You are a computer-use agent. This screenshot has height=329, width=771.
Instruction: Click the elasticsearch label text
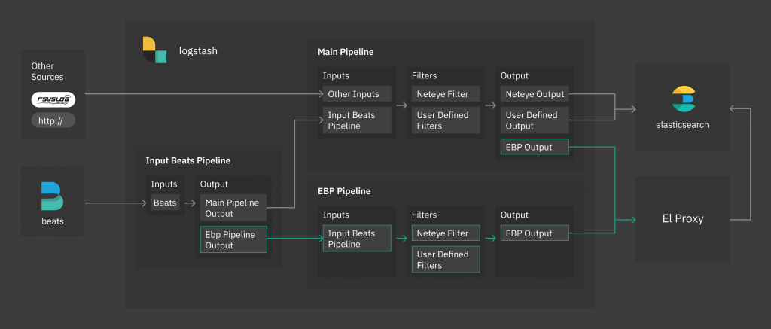point(682,125)
